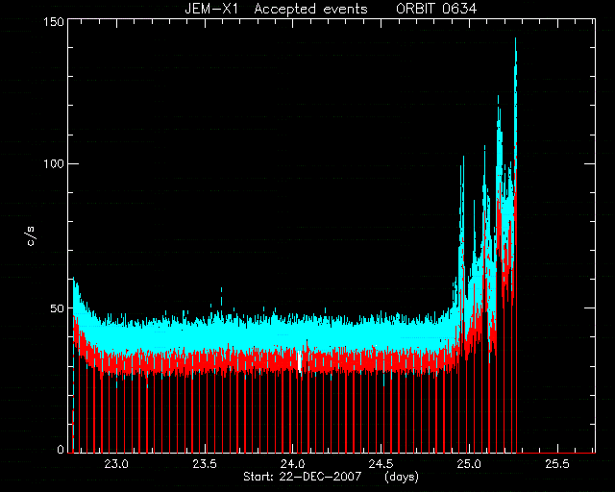Screen dimensions: 615x492
Task: Click the flat red baseline after 25.3 days
Action: pyautogui.click(x=556, y=453)
